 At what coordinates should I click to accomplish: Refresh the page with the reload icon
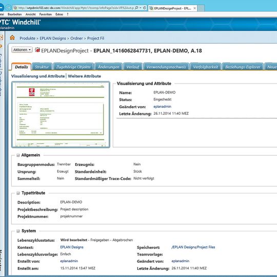(144, 8)
